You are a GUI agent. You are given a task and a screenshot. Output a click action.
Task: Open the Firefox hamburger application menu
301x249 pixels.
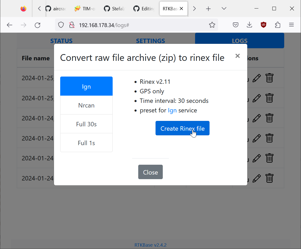point(291,25)
